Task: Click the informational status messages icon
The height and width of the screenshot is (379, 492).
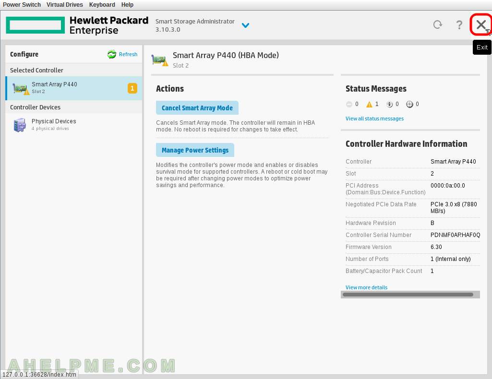Action: [389, 105]
